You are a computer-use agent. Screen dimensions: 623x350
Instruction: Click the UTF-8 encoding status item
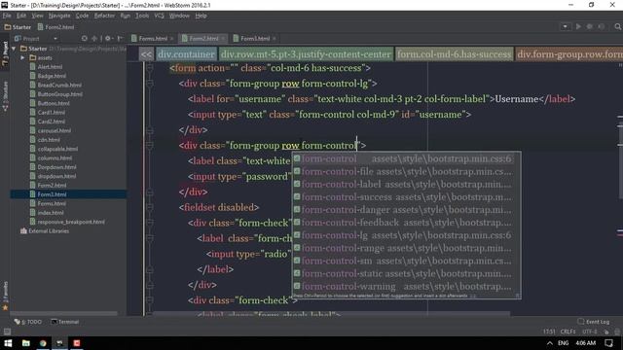[x=590, y=332]
